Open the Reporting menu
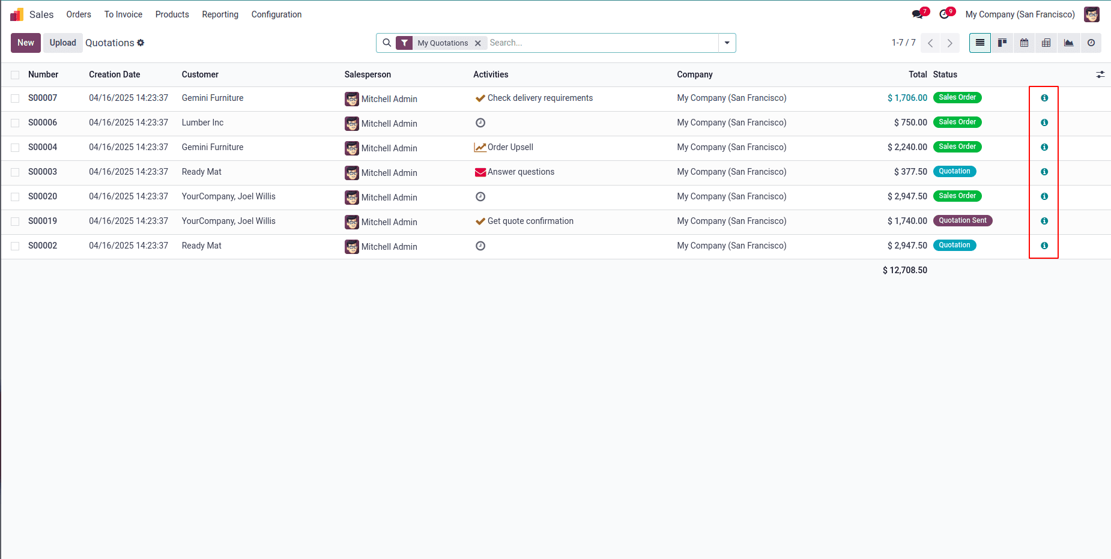Viewport: 1111px width, 559px height. click(x=220, y=14)
